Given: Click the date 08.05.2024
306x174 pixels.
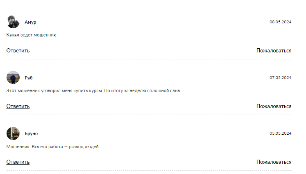Looking at the screenshot, I should [280, 22].
